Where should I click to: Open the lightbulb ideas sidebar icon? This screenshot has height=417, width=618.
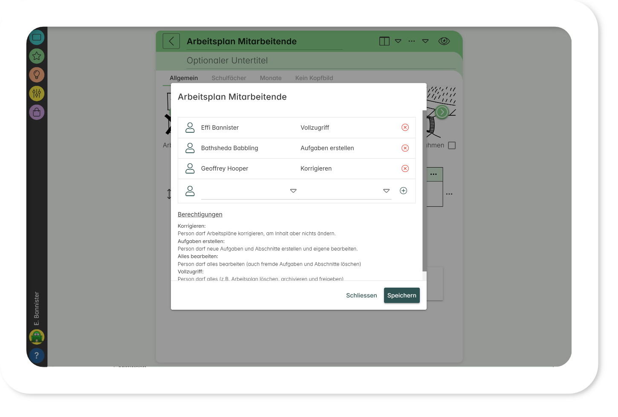click(37, 74)
